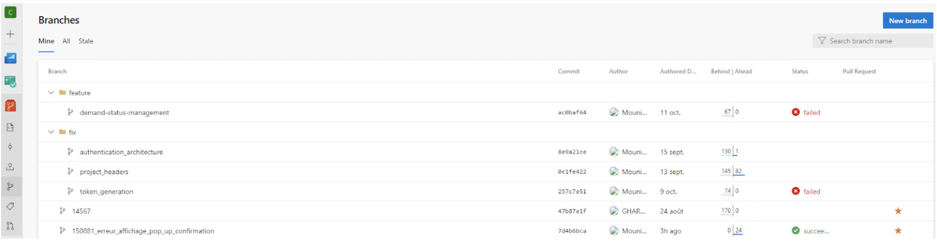
Task: Open Tags icon in sidebar
Action: [x=10, y=207]
